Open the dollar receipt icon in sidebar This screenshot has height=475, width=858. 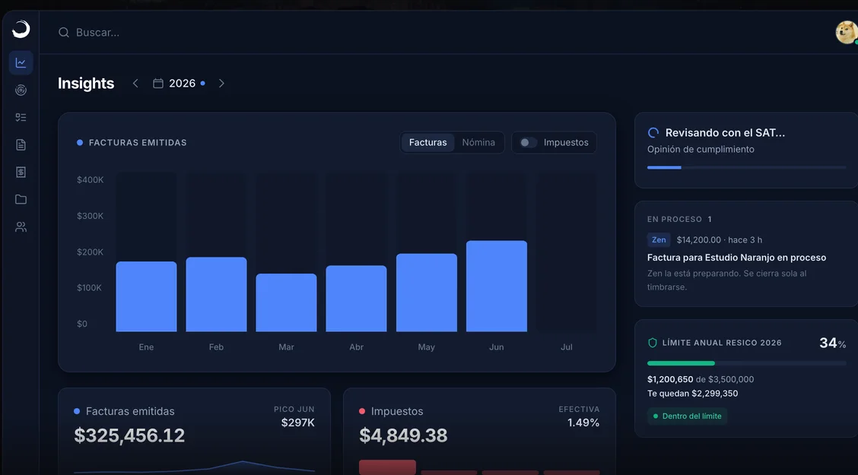(x=21, y=173)
